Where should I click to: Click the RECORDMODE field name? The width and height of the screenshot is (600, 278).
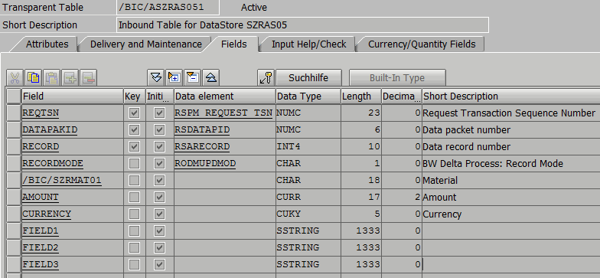[x=53, y=164]
